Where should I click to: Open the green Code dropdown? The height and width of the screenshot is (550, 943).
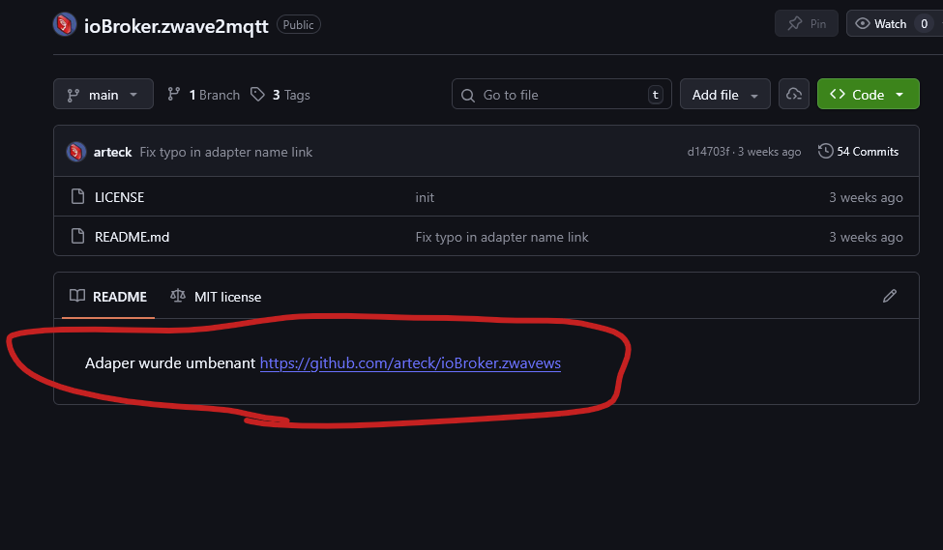tap(868, 95)
